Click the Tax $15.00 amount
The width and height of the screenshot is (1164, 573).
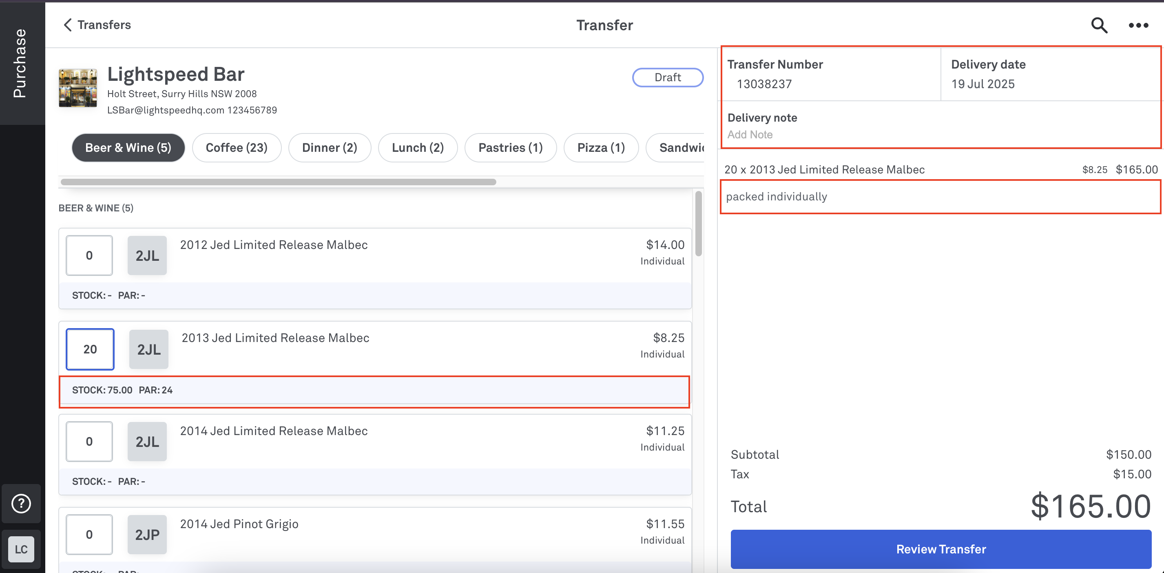(1132, 474)
